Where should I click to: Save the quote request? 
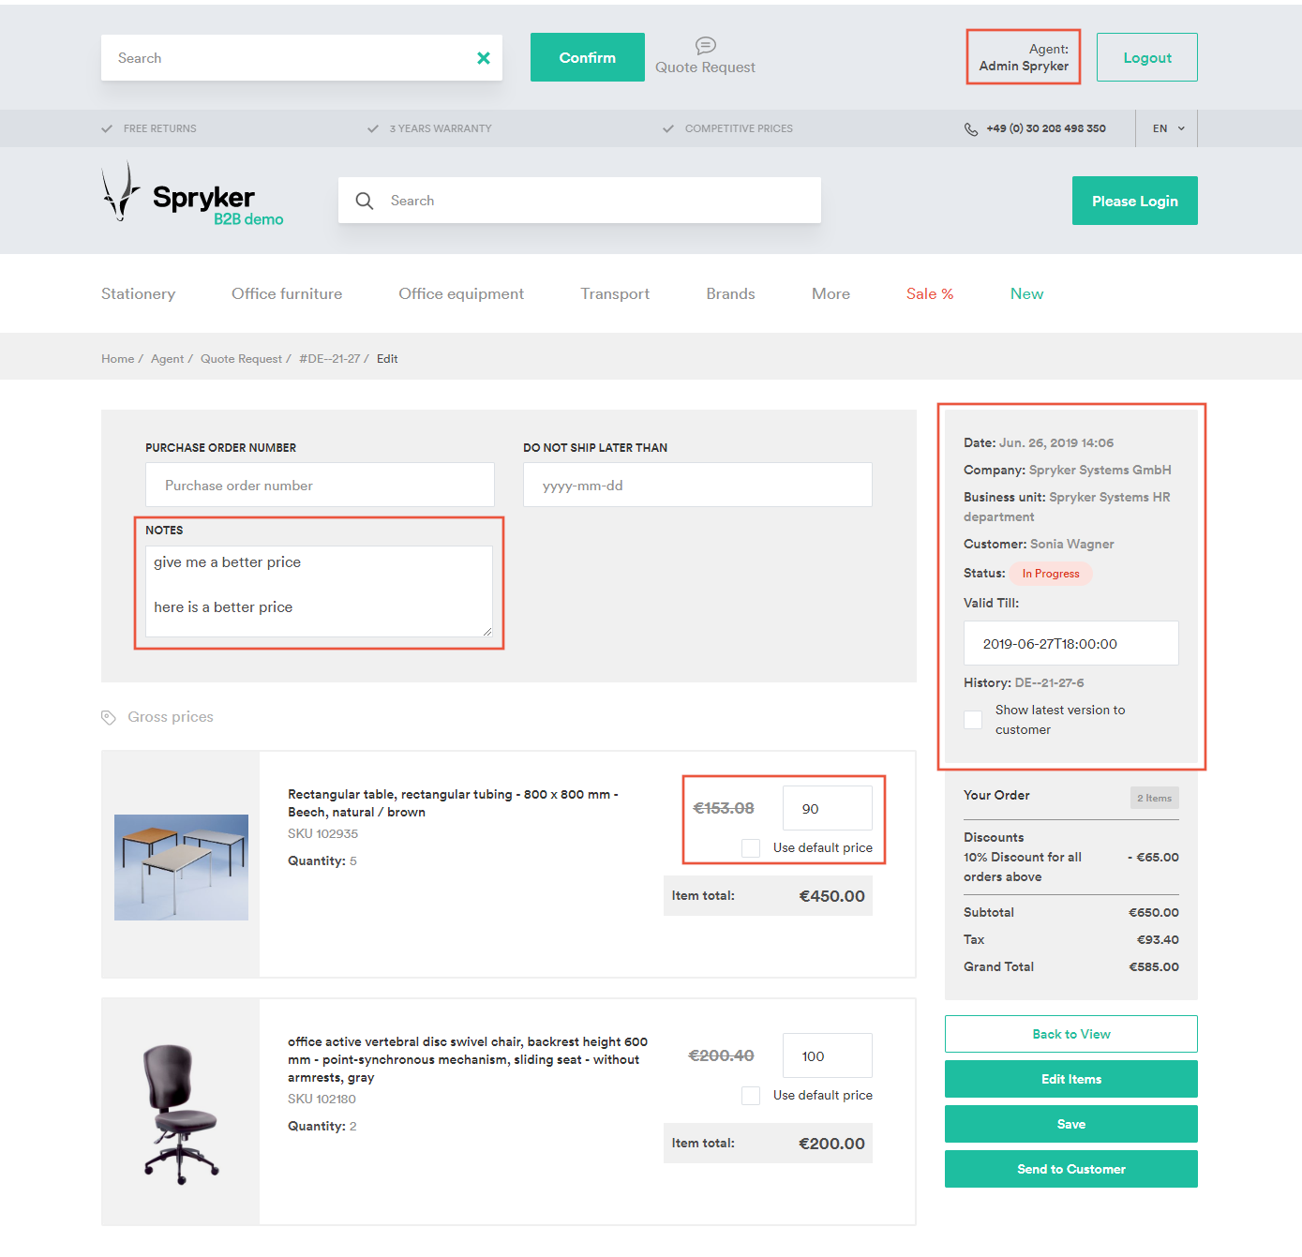pos(1071,1124)
